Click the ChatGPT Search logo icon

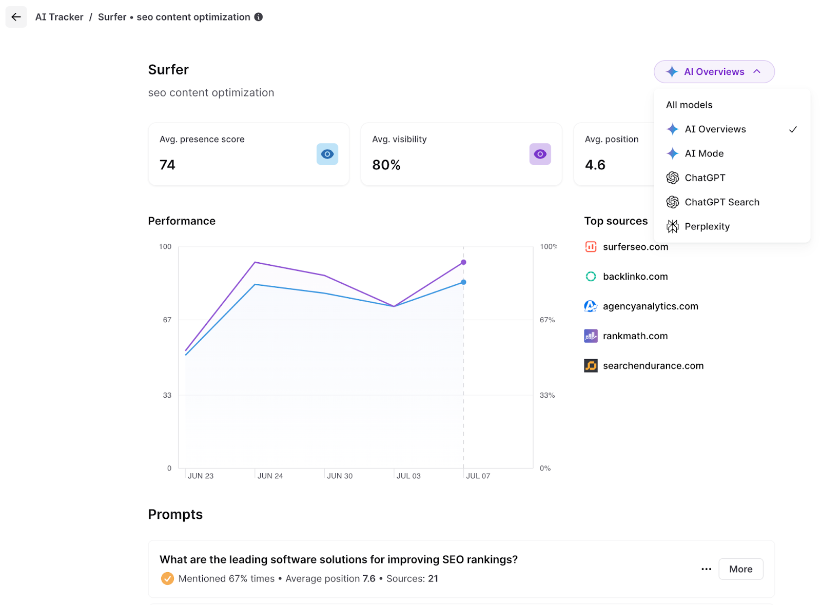click(672, 202)
